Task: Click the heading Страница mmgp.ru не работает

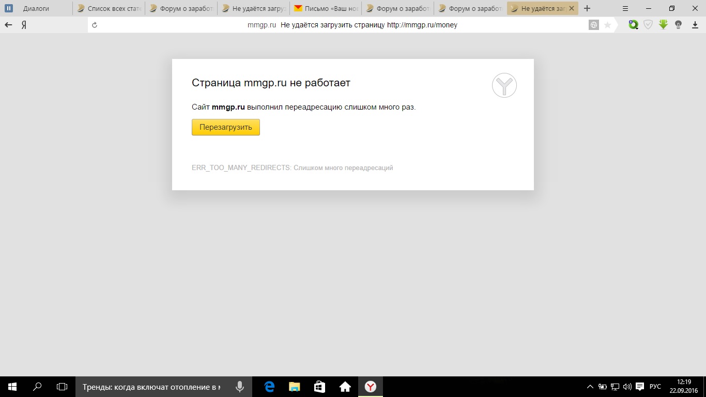Action: (271, 83)
